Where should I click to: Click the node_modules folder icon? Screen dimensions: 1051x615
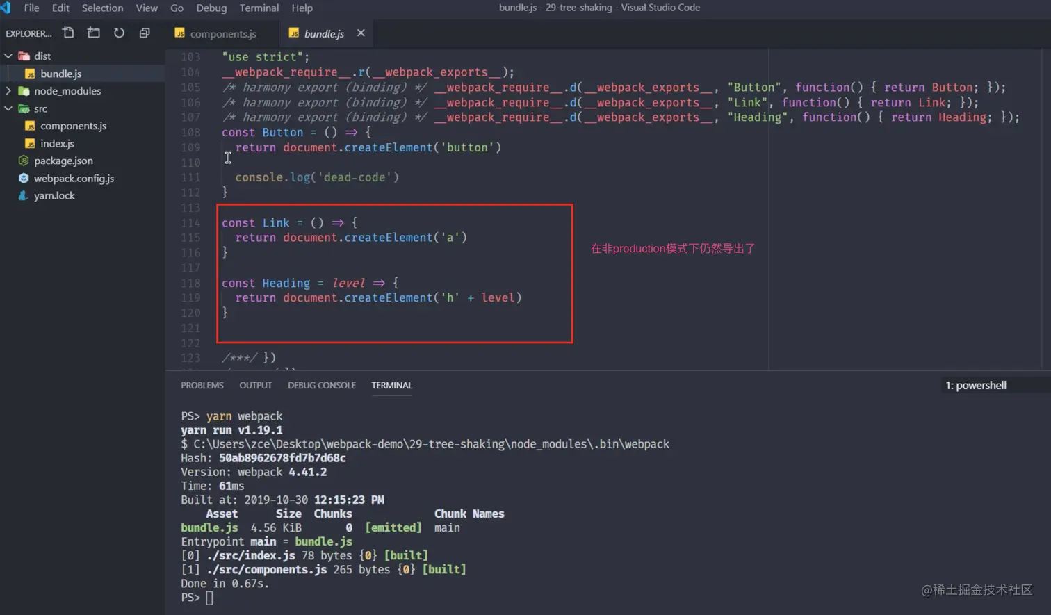point(24,91)
